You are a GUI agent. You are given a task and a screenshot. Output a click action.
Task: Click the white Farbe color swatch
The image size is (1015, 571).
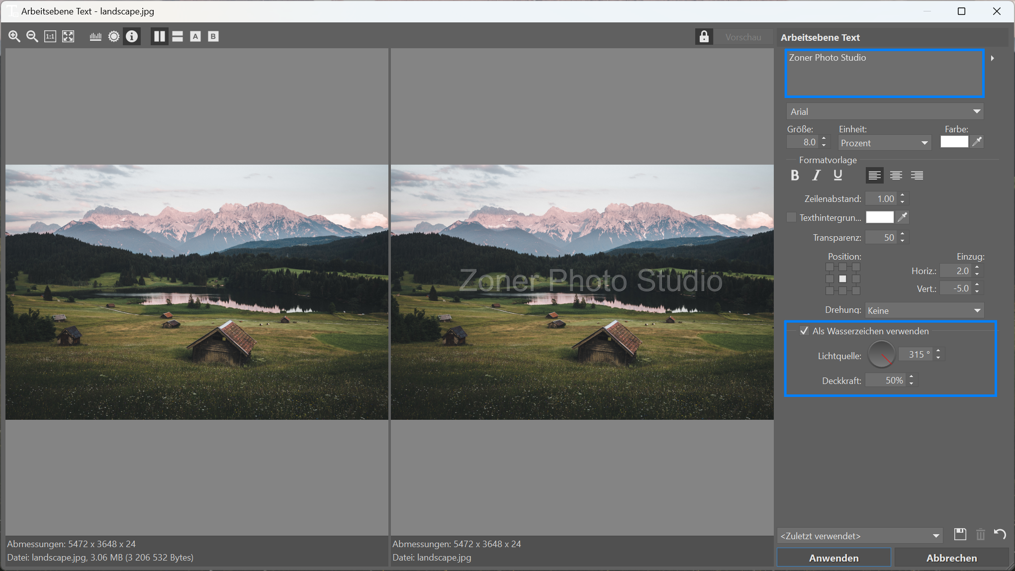click(x=954, y=142)
